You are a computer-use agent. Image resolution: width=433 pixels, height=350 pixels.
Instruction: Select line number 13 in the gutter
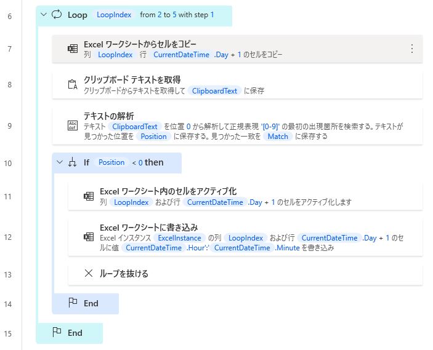click(8, 275)
